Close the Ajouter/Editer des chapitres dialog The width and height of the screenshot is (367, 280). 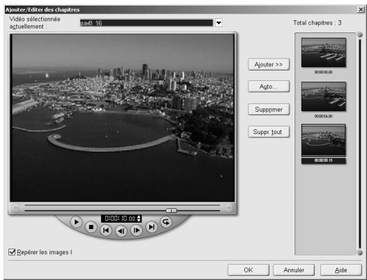coord(361,9)
